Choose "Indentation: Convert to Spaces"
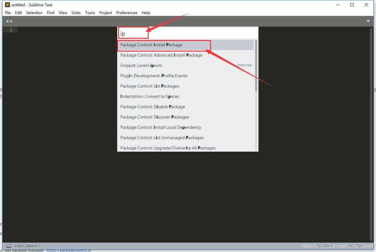376x252 pixels. (x=150, y=96)
